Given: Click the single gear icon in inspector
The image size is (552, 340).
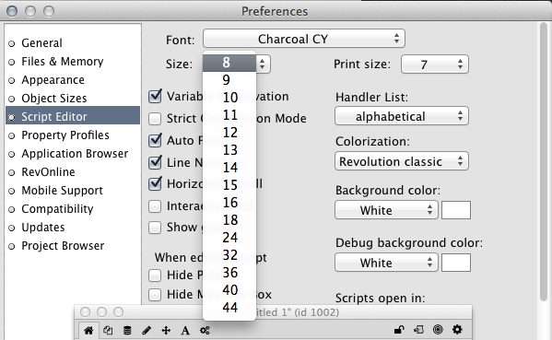Looking at the screenshot, I should tap(457, 330).
